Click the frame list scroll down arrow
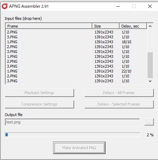The height and width of the screenshot is (160, 158). [x=150, y=81]
